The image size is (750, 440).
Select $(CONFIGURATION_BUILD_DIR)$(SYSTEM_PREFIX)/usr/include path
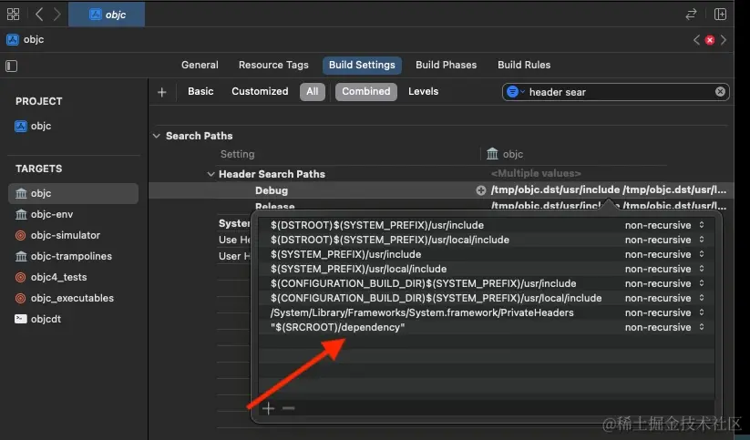click(424, 283)
